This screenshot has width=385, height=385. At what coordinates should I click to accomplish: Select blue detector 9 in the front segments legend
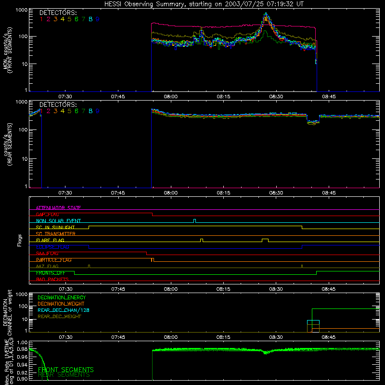(x=98, y=19)
